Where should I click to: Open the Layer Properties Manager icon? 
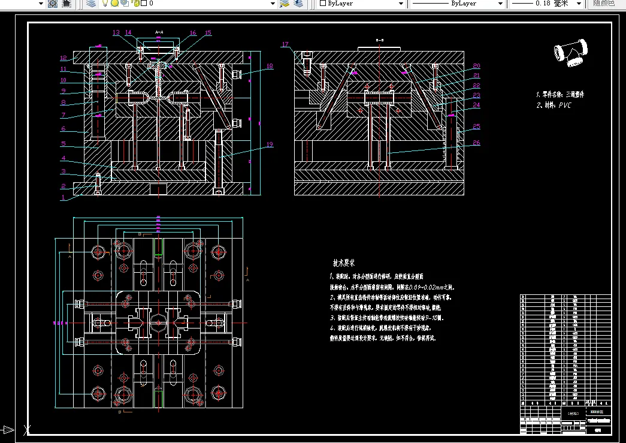point(91,4)
